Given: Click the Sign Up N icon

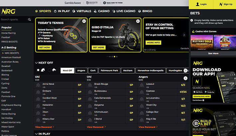Looking at the screenshot, I should point(221,4).
